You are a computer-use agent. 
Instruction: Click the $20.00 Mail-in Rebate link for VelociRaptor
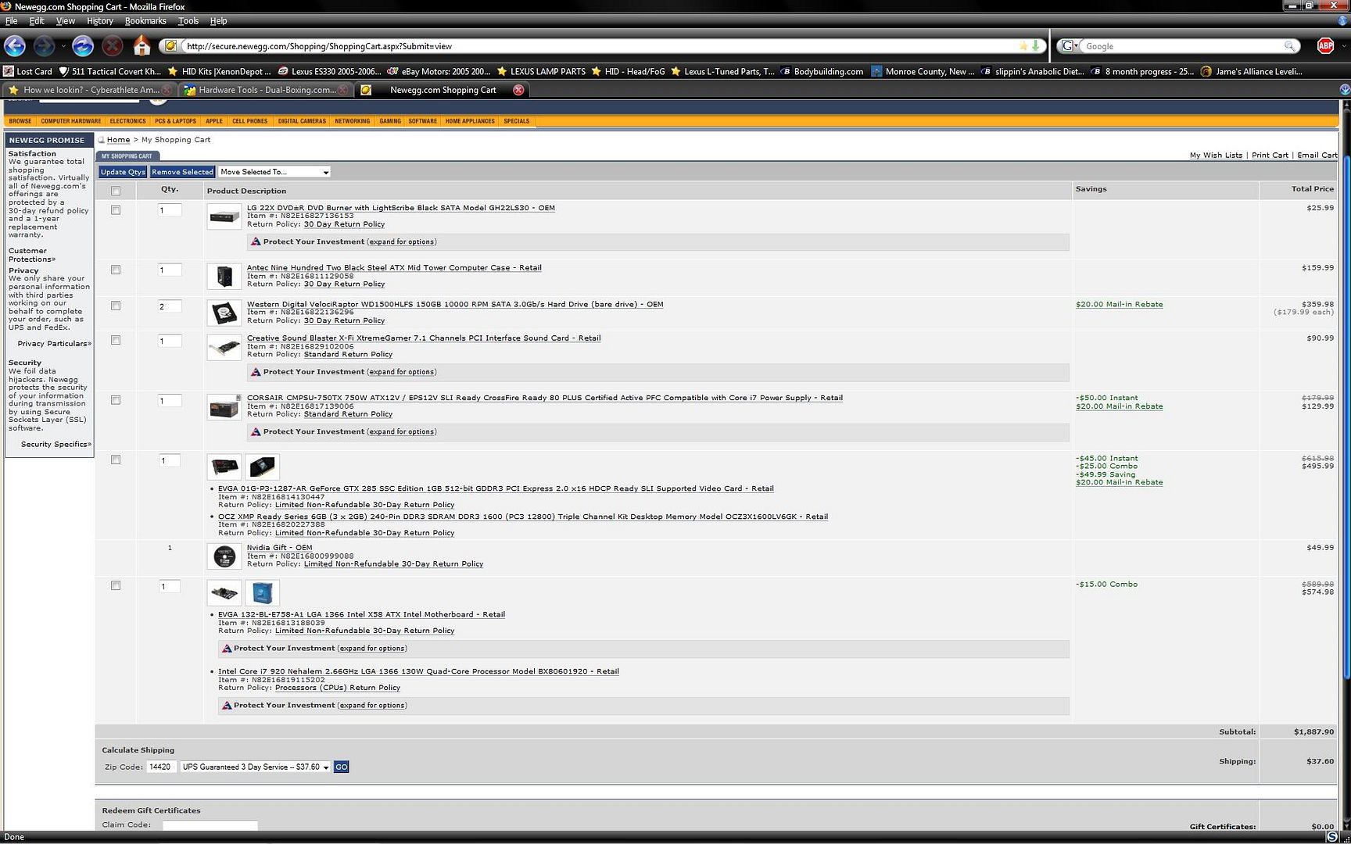1119,305
